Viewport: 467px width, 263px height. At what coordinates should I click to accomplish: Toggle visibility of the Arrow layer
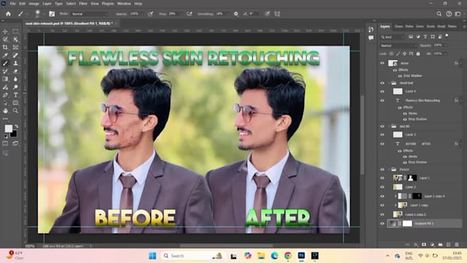pyautogui.click(x=382, y=63)
